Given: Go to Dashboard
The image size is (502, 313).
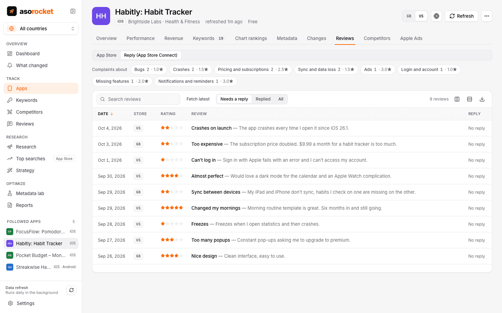Looking at the screenshot, I should coord(41,54).
